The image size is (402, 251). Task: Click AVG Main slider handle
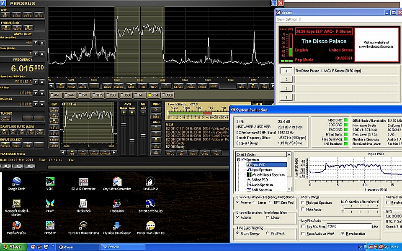pyautogui.click(x=124, y=125)
